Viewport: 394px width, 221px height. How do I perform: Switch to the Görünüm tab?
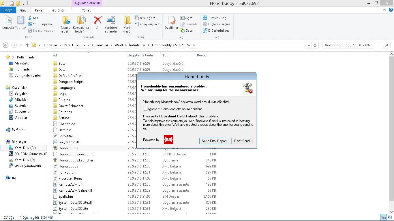click(59, 10)
